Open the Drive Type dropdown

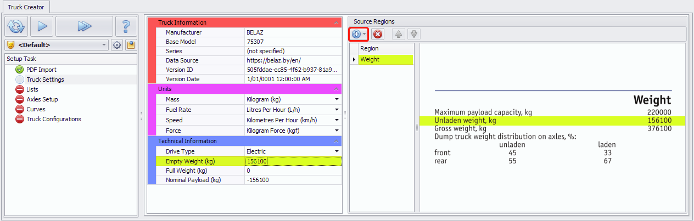click(336, 151)
